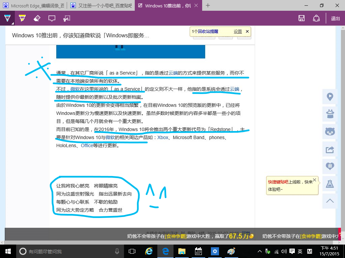
Task: Switch to Microsoft Edge_编辑词条 tab
Action: click(33, 5)
